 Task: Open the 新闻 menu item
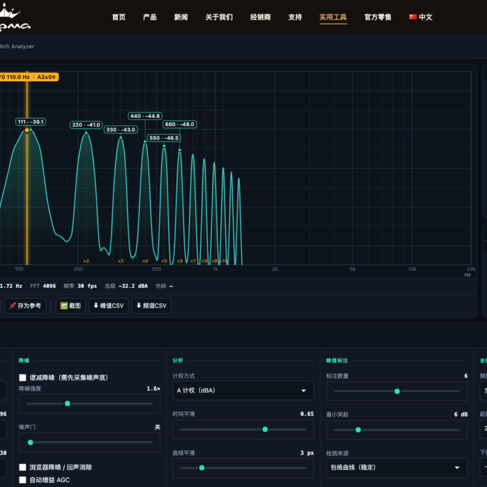coord(181,17)
